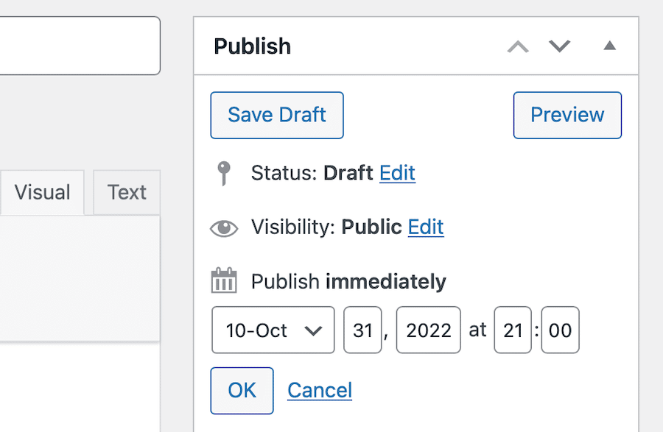Click the hour field showing 21
663x432 pixels.
pos(513,330)
